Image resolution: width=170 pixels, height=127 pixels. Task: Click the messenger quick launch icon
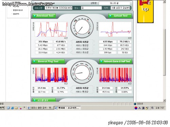[20, 108]
